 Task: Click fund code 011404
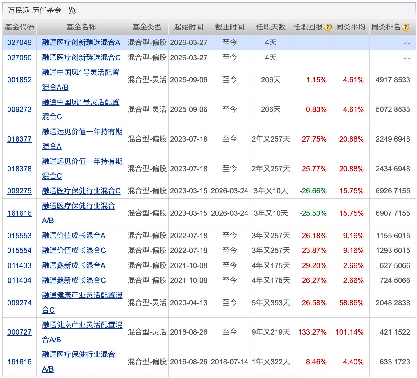tap(19, 280)
